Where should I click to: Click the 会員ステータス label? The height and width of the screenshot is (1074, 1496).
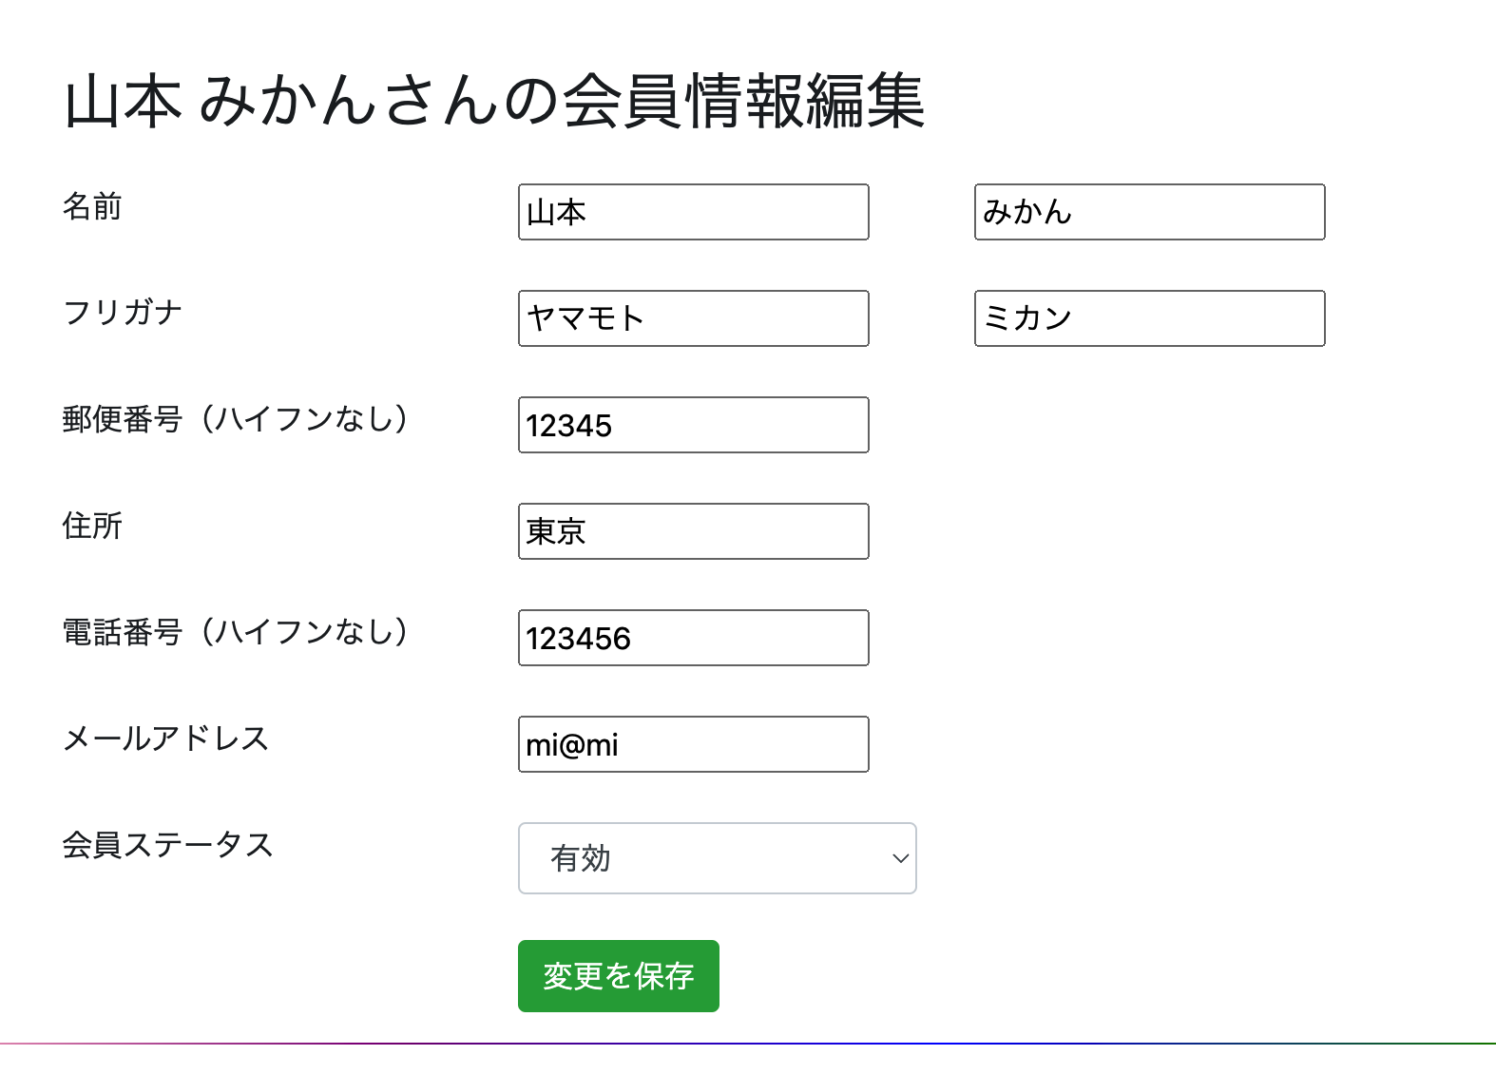167,845
